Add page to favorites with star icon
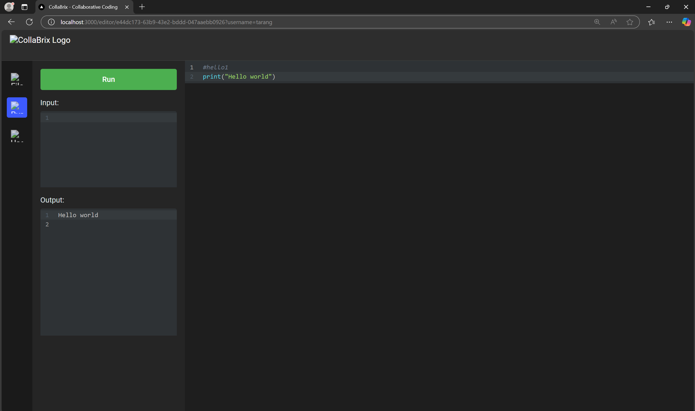Screen dimensions: 695x411 pyautogui.click(x=630, y=22)
